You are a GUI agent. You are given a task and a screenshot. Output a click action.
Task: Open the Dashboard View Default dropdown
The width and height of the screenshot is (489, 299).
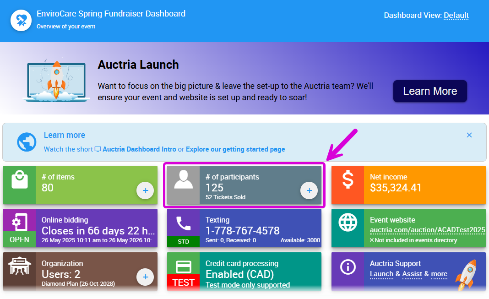pyautogui.click(x=456, y=16)
